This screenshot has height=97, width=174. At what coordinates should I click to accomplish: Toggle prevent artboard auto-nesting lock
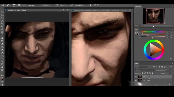point(150,73)
